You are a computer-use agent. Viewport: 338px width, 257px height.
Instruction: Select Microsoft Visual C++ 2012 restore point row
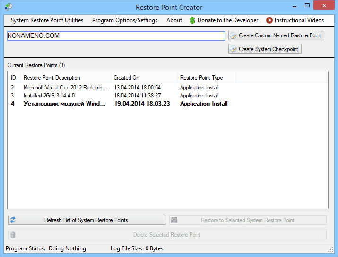point(66,88)
